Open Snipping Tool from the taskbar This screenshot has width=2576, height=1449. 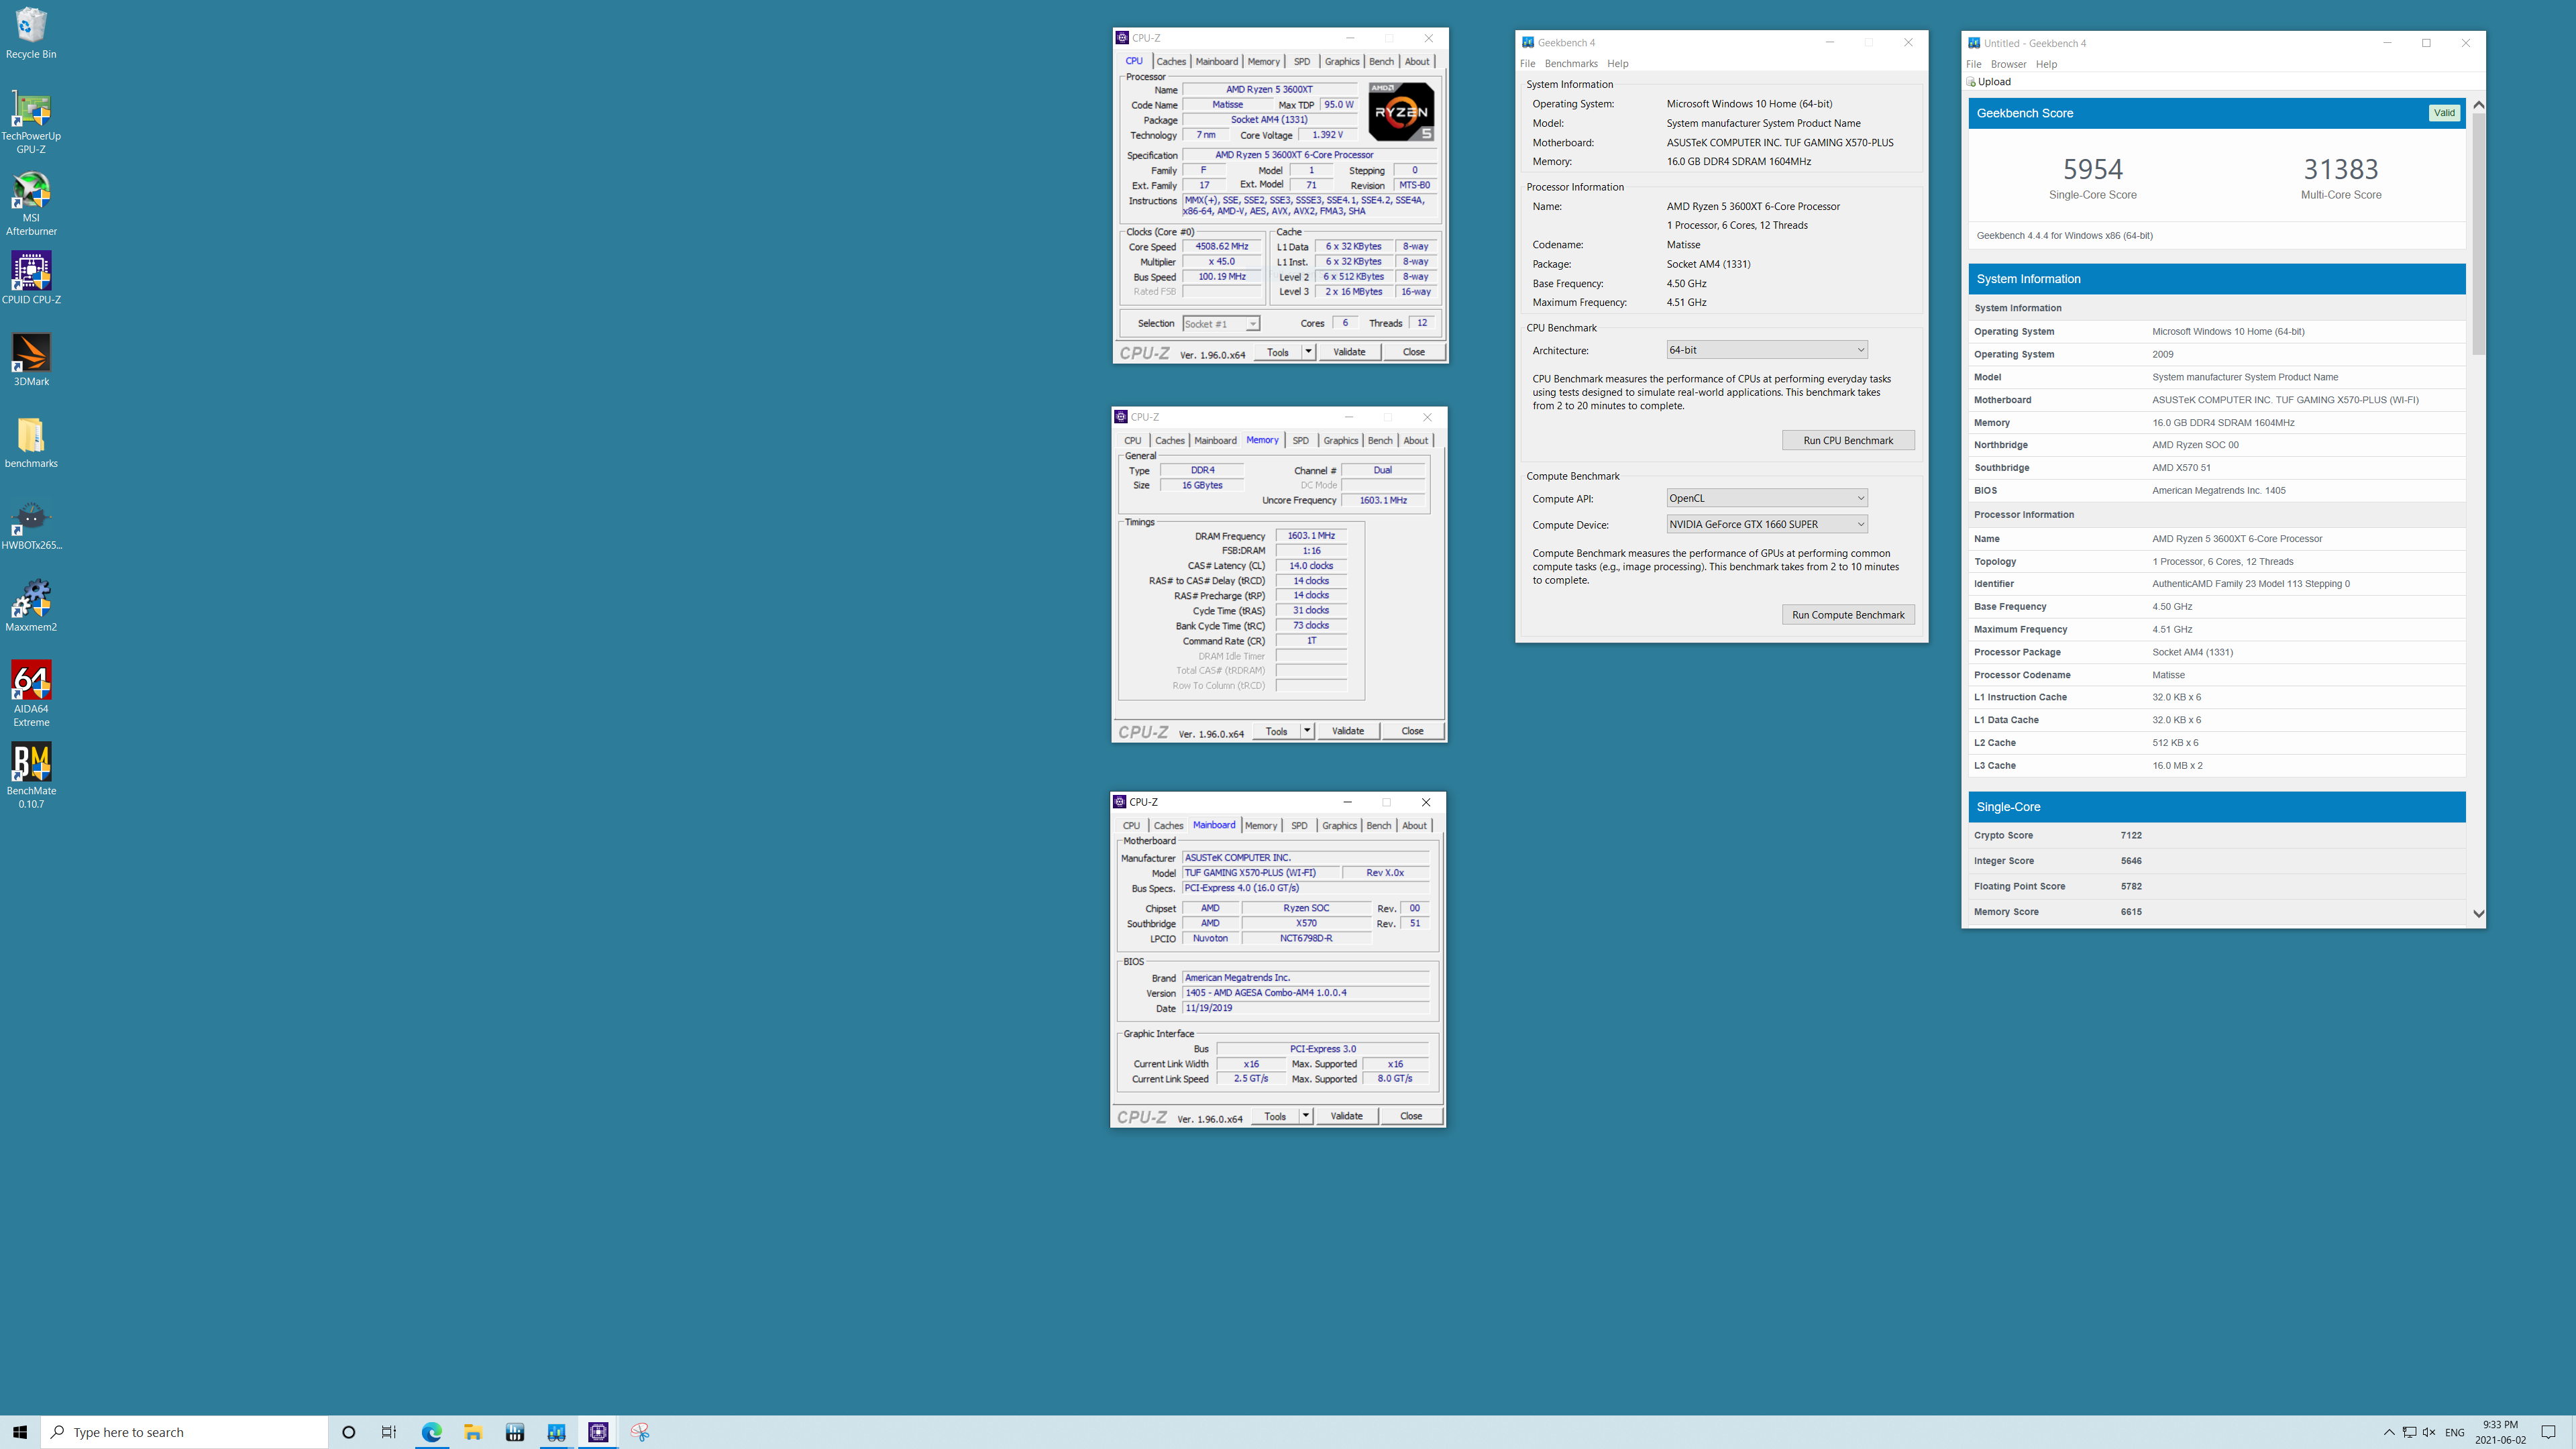click(640, 1432)
